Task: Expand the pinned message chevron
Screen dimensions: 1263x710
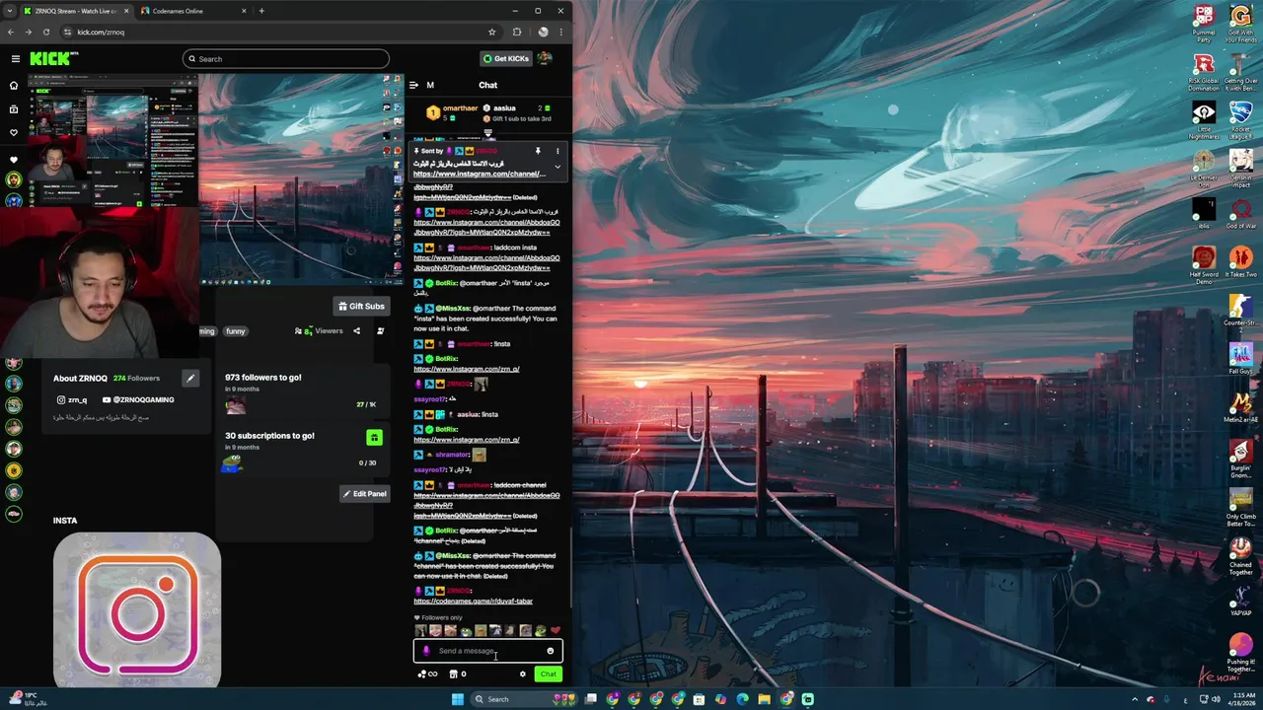Action: click(x=557, y=167)
